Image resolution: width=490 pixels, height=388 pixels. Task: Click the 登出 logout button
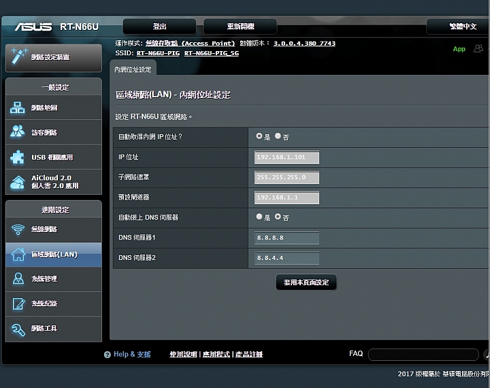pyautogui.click(x=159, y=27)
